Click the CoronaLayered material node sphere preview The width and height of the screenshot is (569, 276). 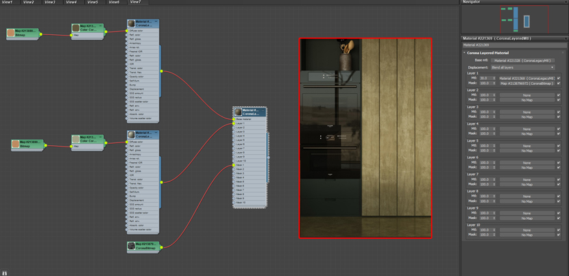[238, 112]
